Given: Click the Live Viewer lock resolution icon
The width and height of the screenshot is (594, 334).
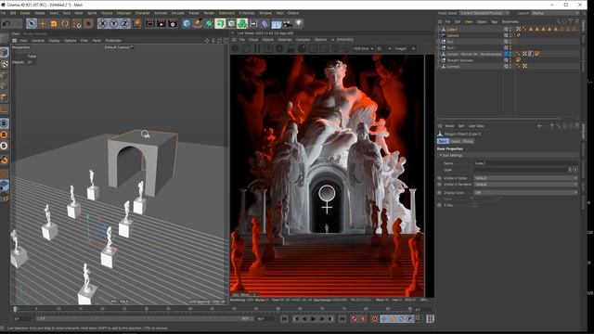Looking at the screenshot, I should (291, 48).
